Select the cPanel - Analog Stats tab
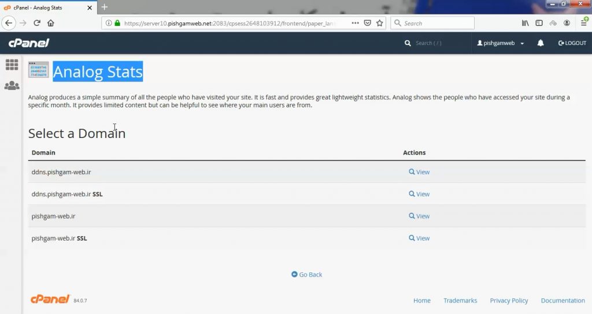Viewport: 592px width, 314px height. [x=47, y=8]
